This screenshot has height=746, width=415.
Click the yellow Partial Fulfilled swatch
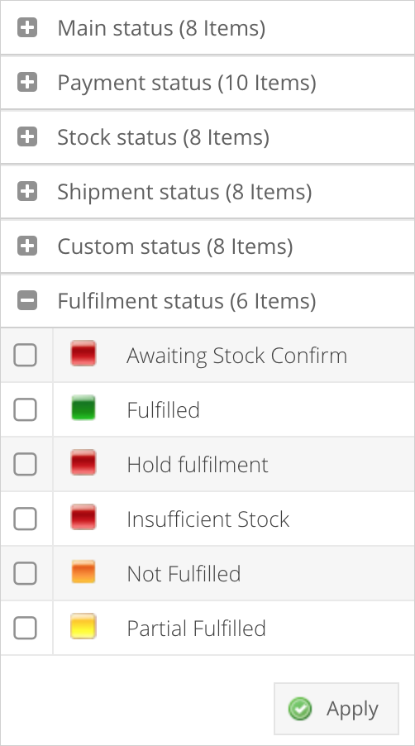click(x=83, y=626)
